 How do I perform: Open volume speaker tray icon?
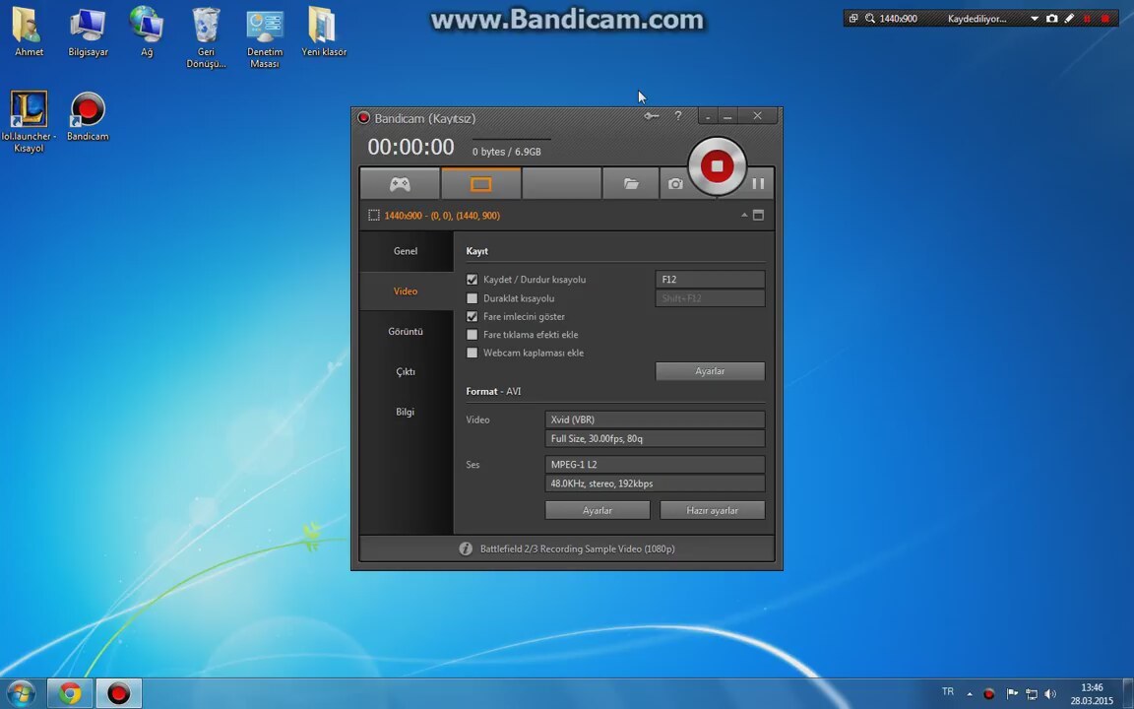1051,694
